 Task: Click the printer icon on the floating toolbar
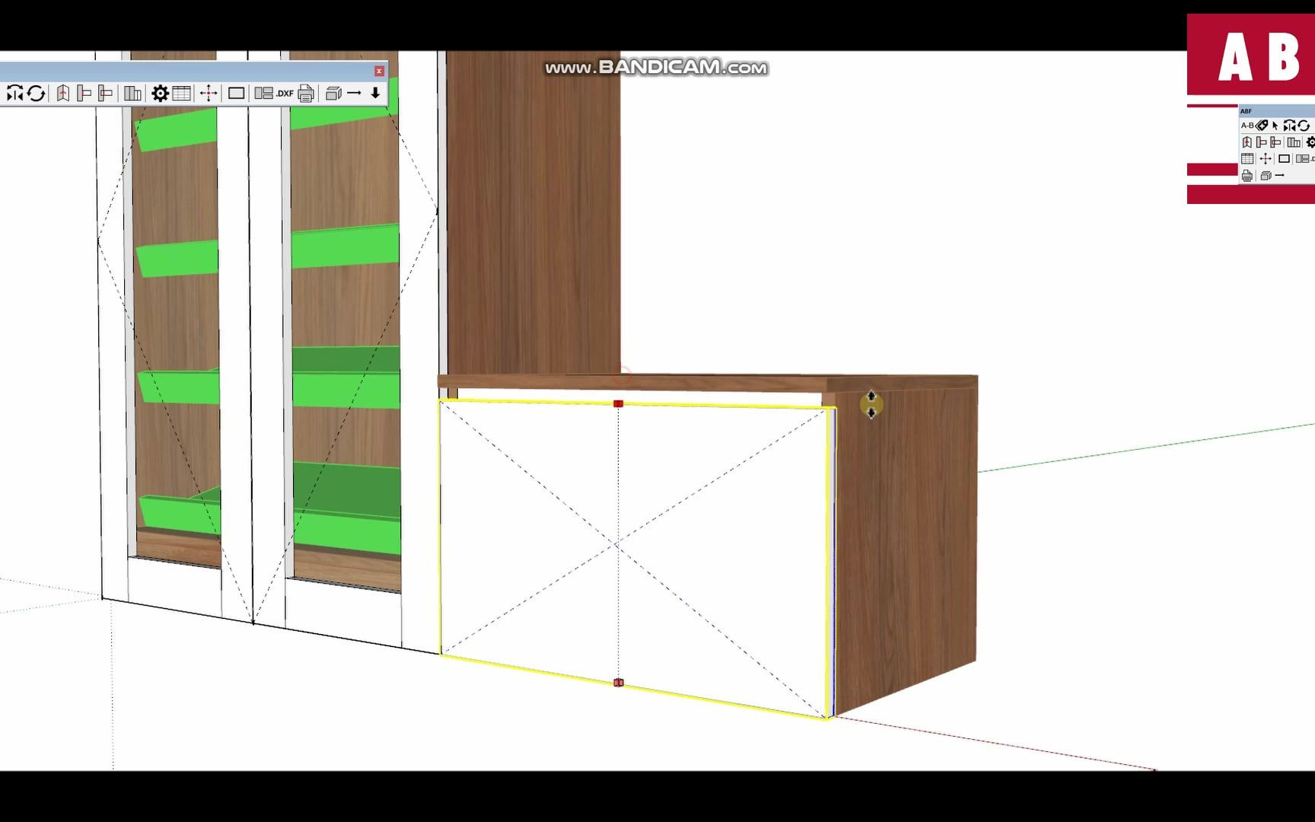tap(306, 94)
